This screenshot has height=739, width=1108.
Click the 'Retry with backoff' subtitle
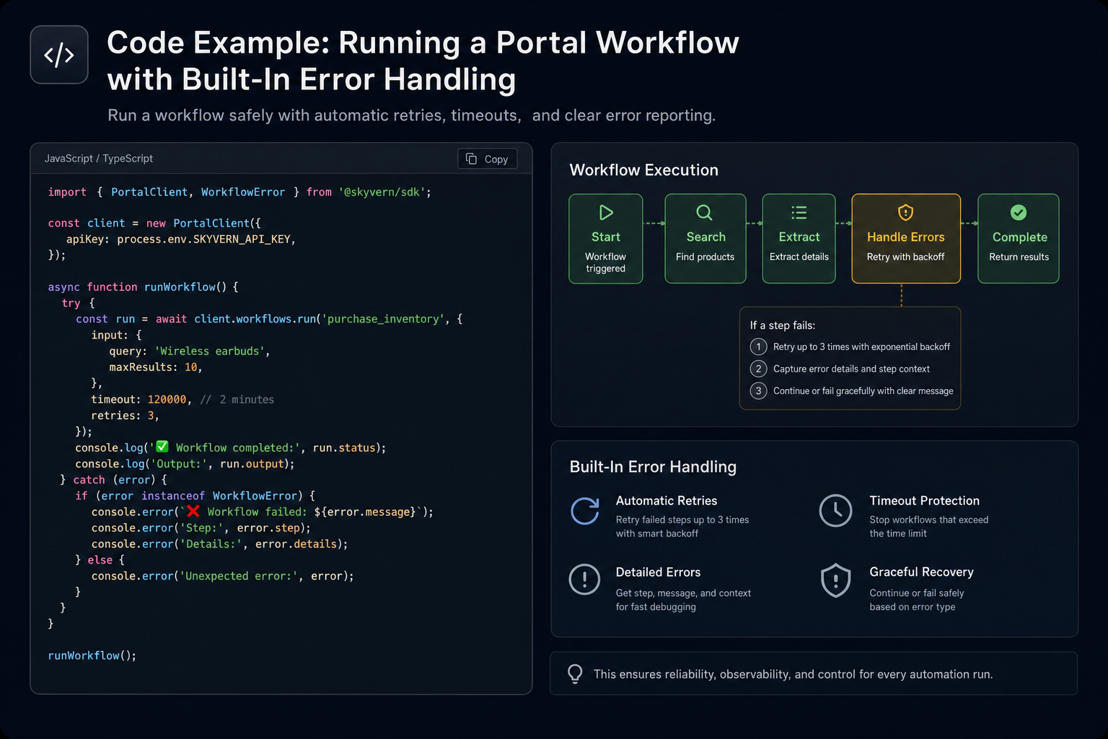[x=905, y=257]
